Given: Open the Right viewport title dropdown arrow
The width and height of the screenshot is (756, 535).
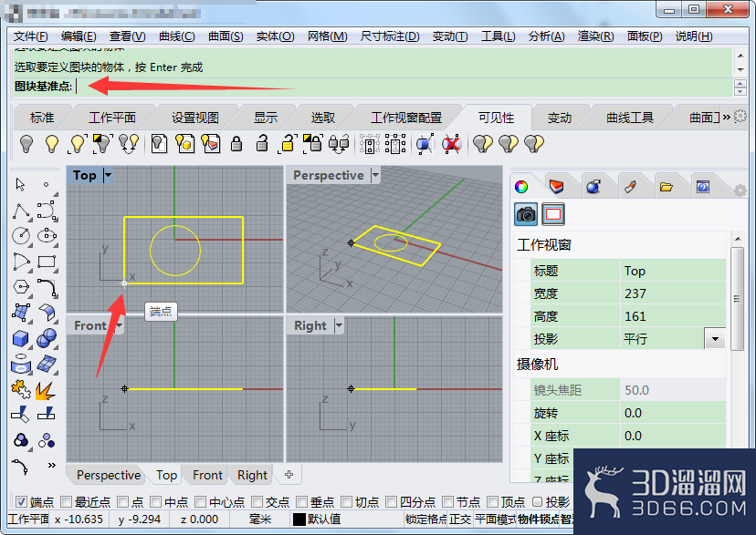Looking at the screenshot, I should click(339, 325).
